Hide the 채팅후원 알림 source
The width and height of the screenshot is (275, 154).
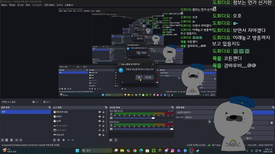(x=100, y=112)
